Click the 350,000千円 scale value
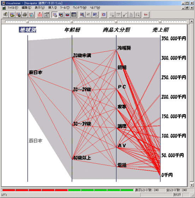Image resolution: width=195 pixels, height=198 pixels. [174, 38]
